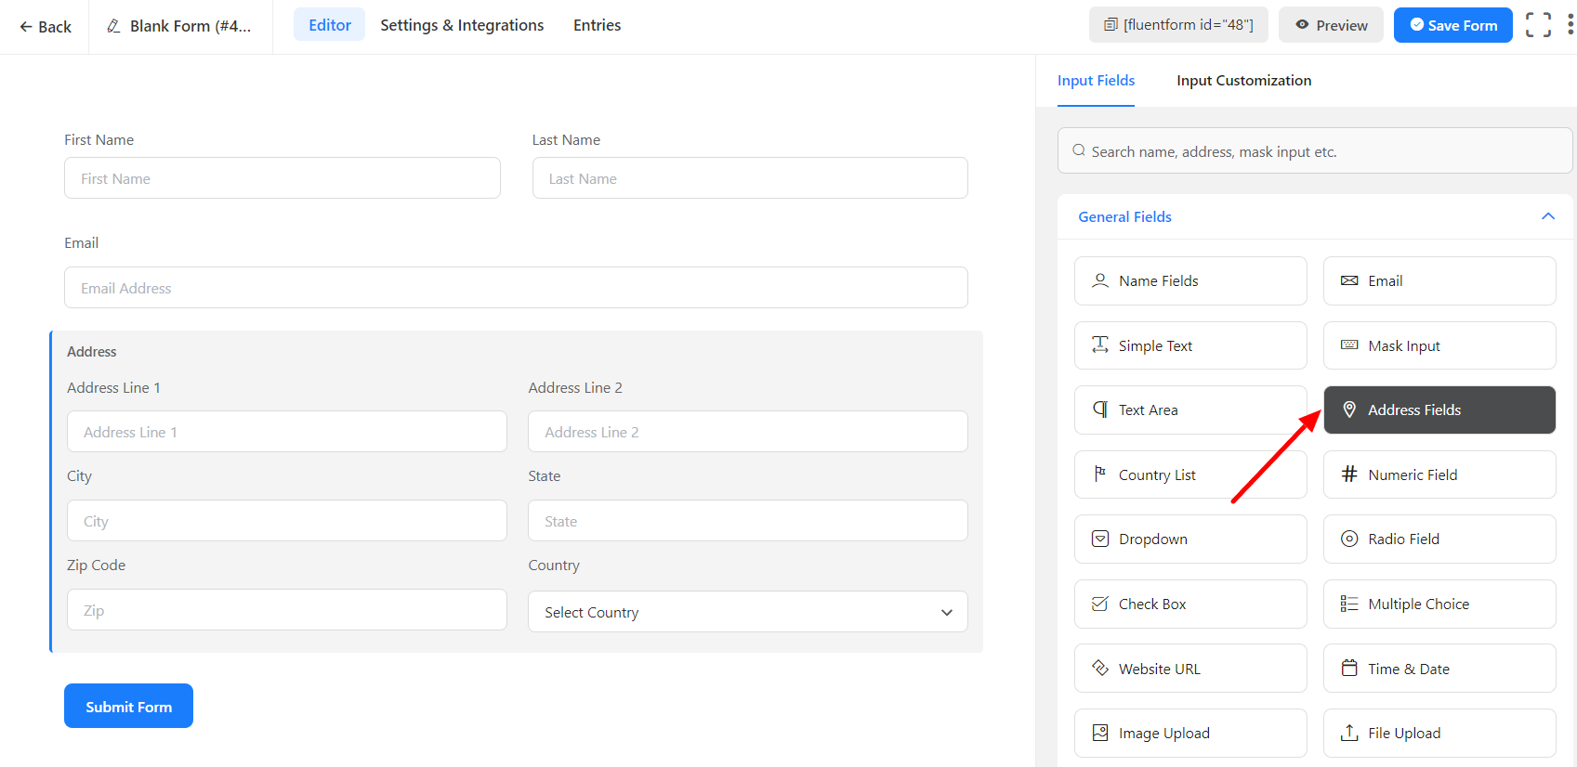1577x767 pixels.
Task: Click the fullscreen expand icon
Action: (1538, 25)
